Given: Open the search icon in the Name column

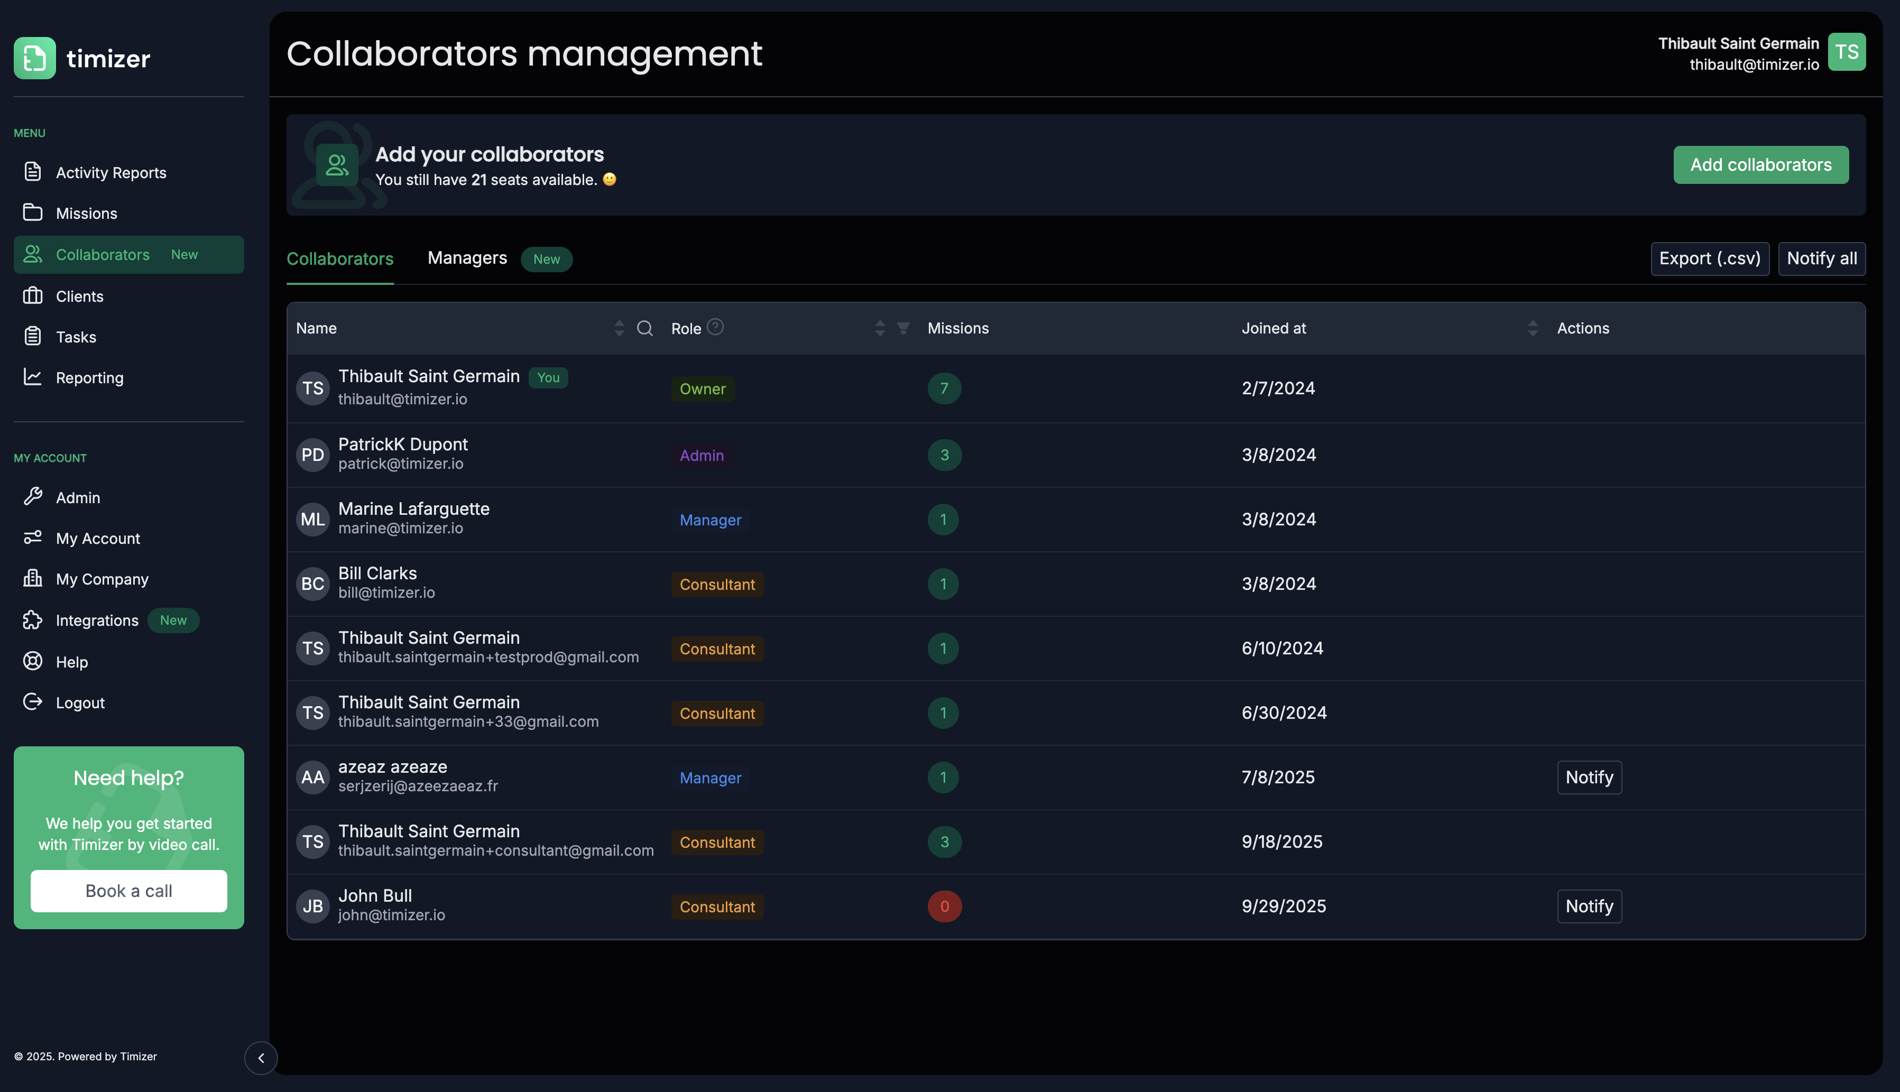Looking at the screenshot, I should click(644, 328).
